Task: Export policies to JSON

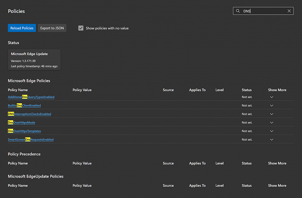Action: click(52, 28)
